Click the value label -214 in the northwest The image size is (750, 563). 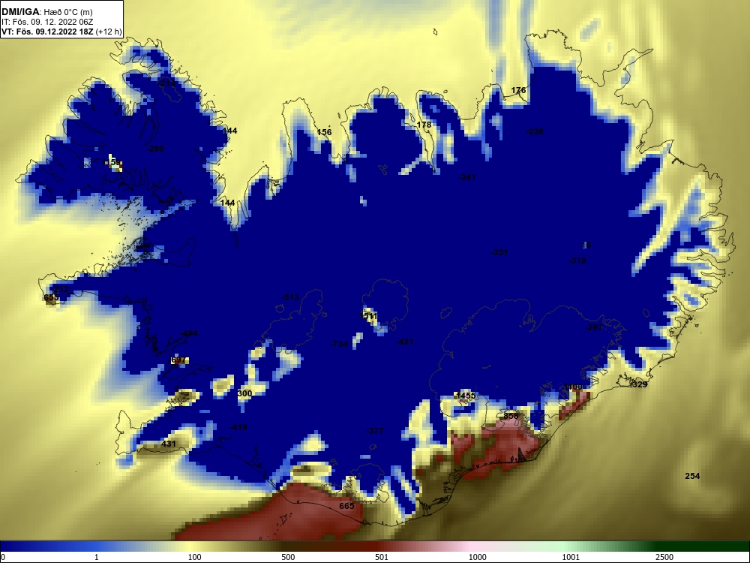click(x=166, y=84)
